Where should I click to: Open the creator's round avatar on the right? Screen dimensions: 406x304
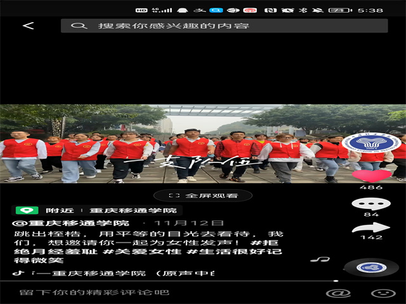(371, 143)
